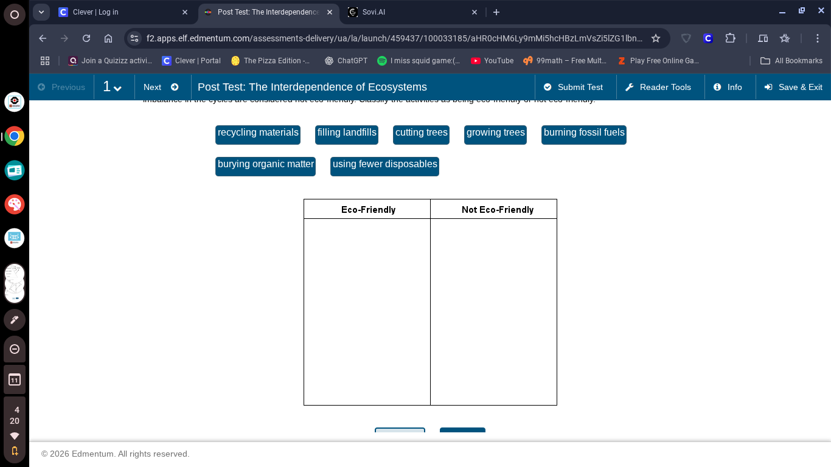Switch to the Clever Log in tab
The image size is (831, 467).
[116, 12]
